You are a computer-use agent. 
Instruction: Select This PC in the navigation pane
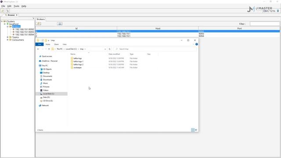point(45,65)
